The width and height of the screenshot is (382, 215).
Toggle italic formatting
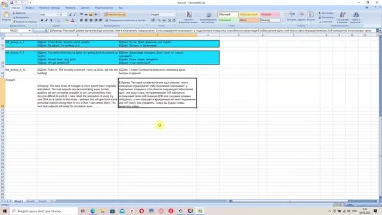point(47,20)
